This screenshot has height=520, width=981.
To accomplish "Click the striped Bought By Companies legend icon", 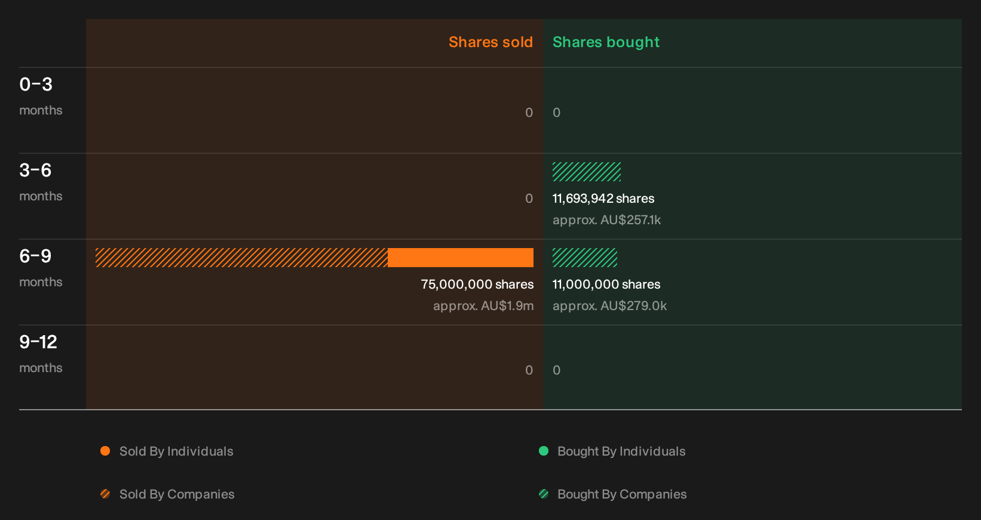I will tap(544, 494).
